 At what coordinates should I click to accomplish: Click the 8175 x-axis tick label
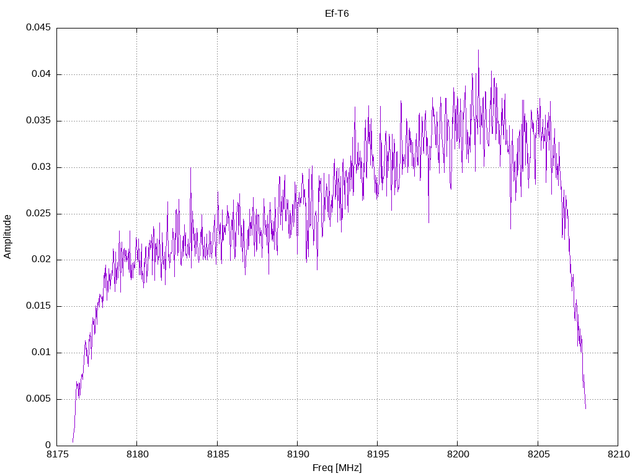click(x=58, y=454)
